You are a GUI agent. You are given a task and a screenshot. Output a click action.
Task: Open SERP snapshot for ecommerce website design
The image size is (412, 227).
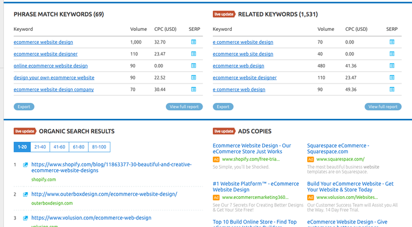pos(193,42)
